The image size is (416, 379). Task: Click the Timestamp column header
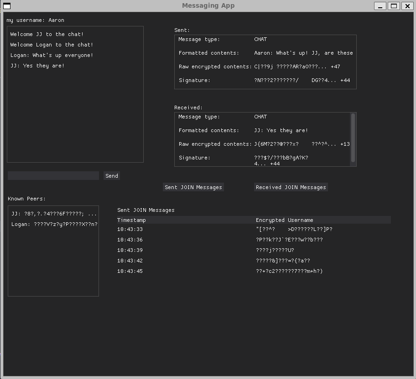131,220
